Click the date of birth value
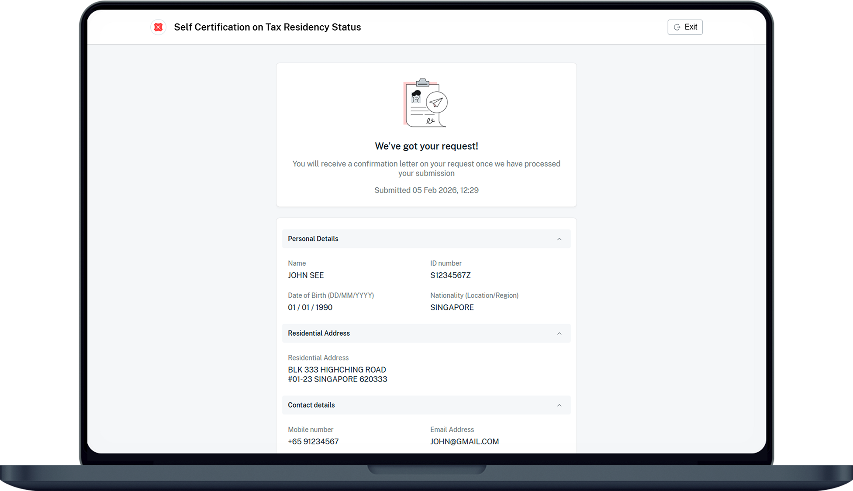Screen dimensions: 853x491 click(310, 307)
